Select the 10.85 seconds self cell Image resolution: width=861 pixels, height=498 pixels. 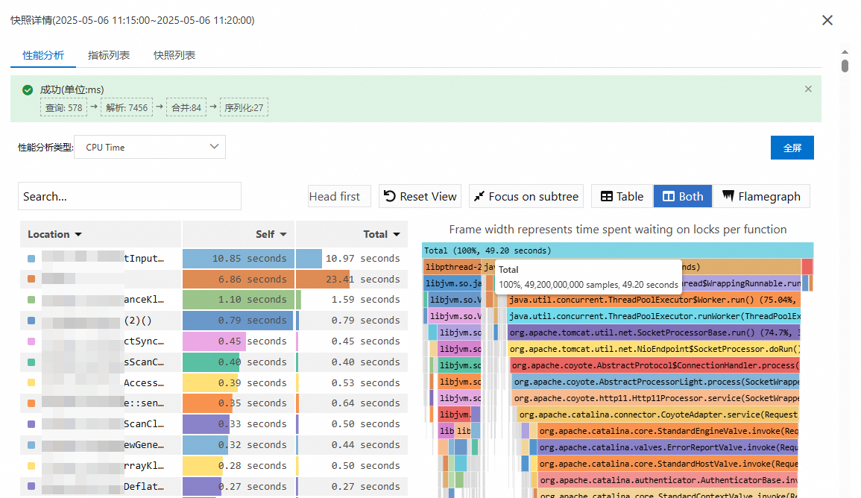[239, 259]
